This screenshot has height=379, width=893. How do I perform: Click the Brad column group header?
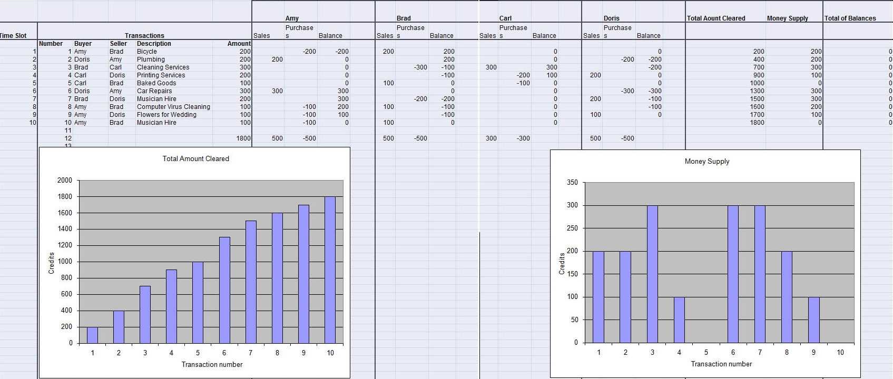[404, 18]
